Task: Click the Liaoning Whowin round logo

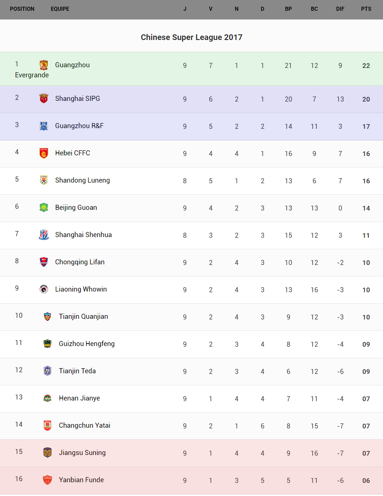Action: point(44,289)
